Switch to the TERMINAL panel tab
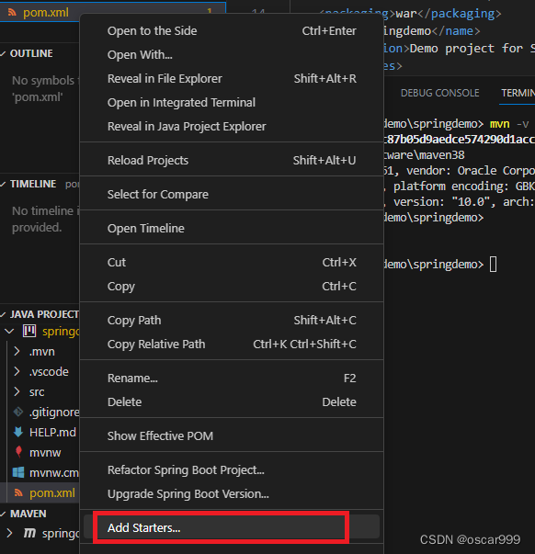The width and height of the screenshot is (535, 554). click(518, 93)
